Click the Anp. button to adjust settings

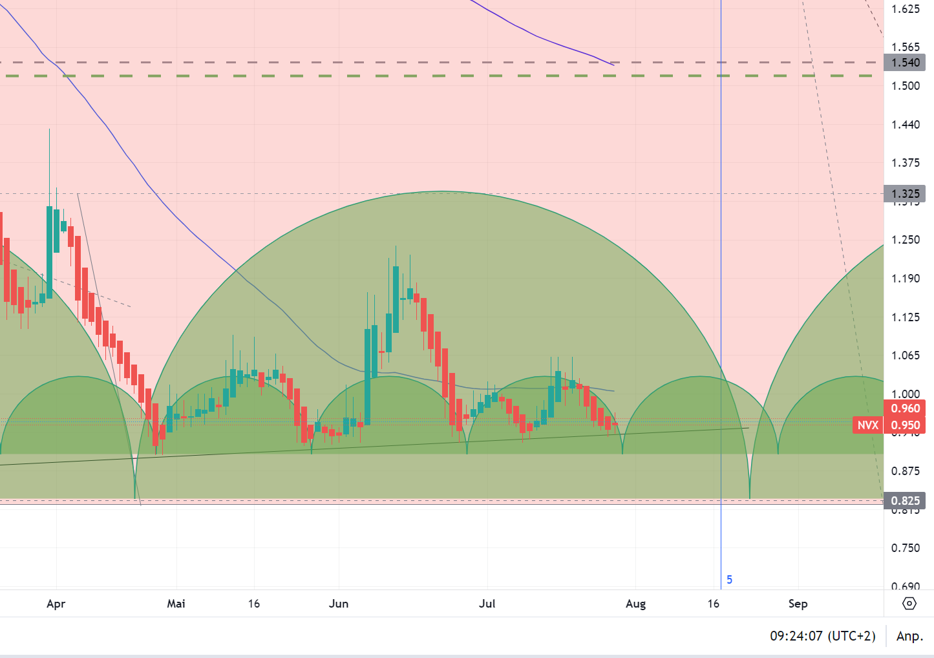[x=909, y=636]
